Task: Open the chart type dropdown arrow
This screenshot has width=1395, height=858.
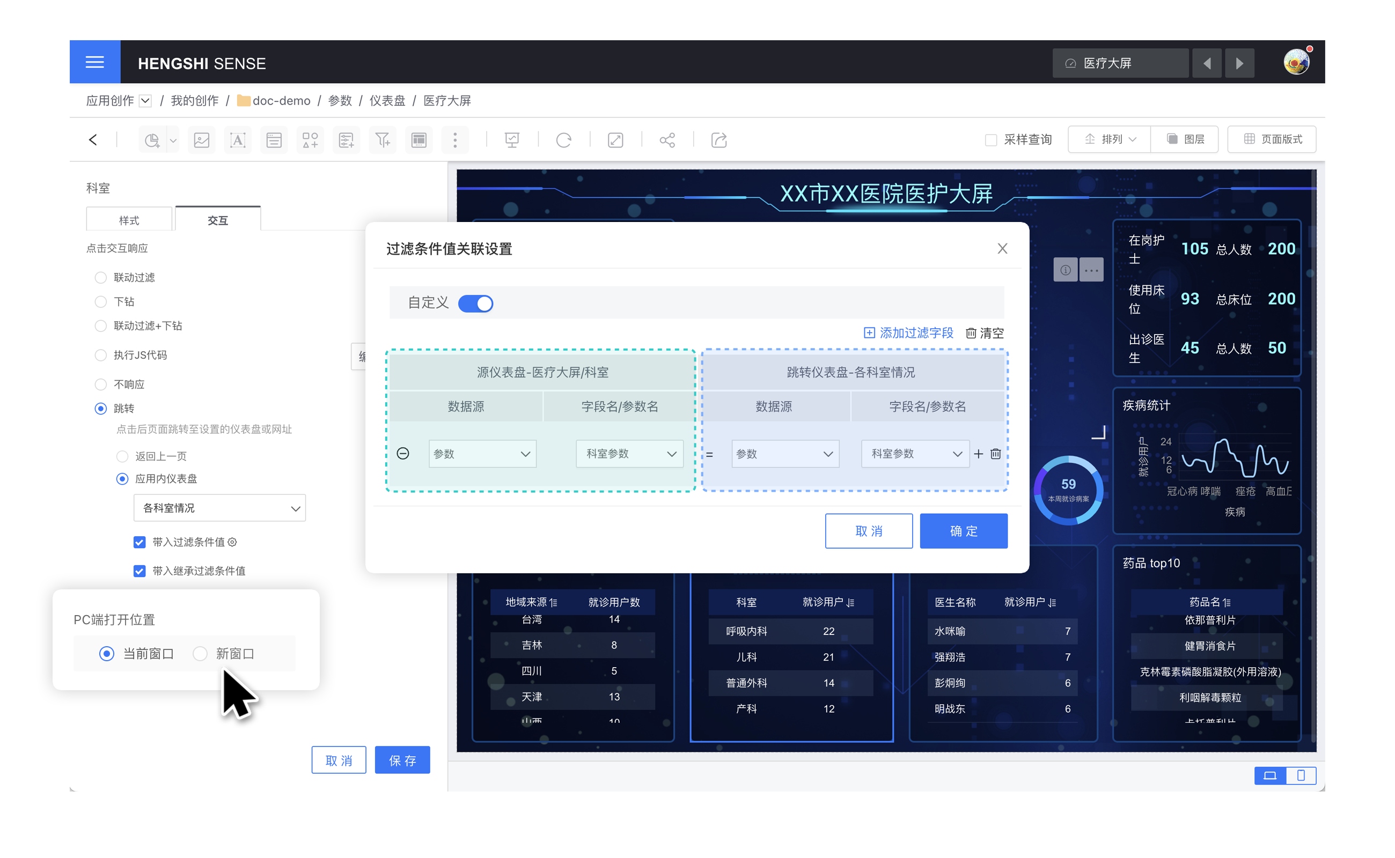Action: pyautogui.click(x=173, y=140)
